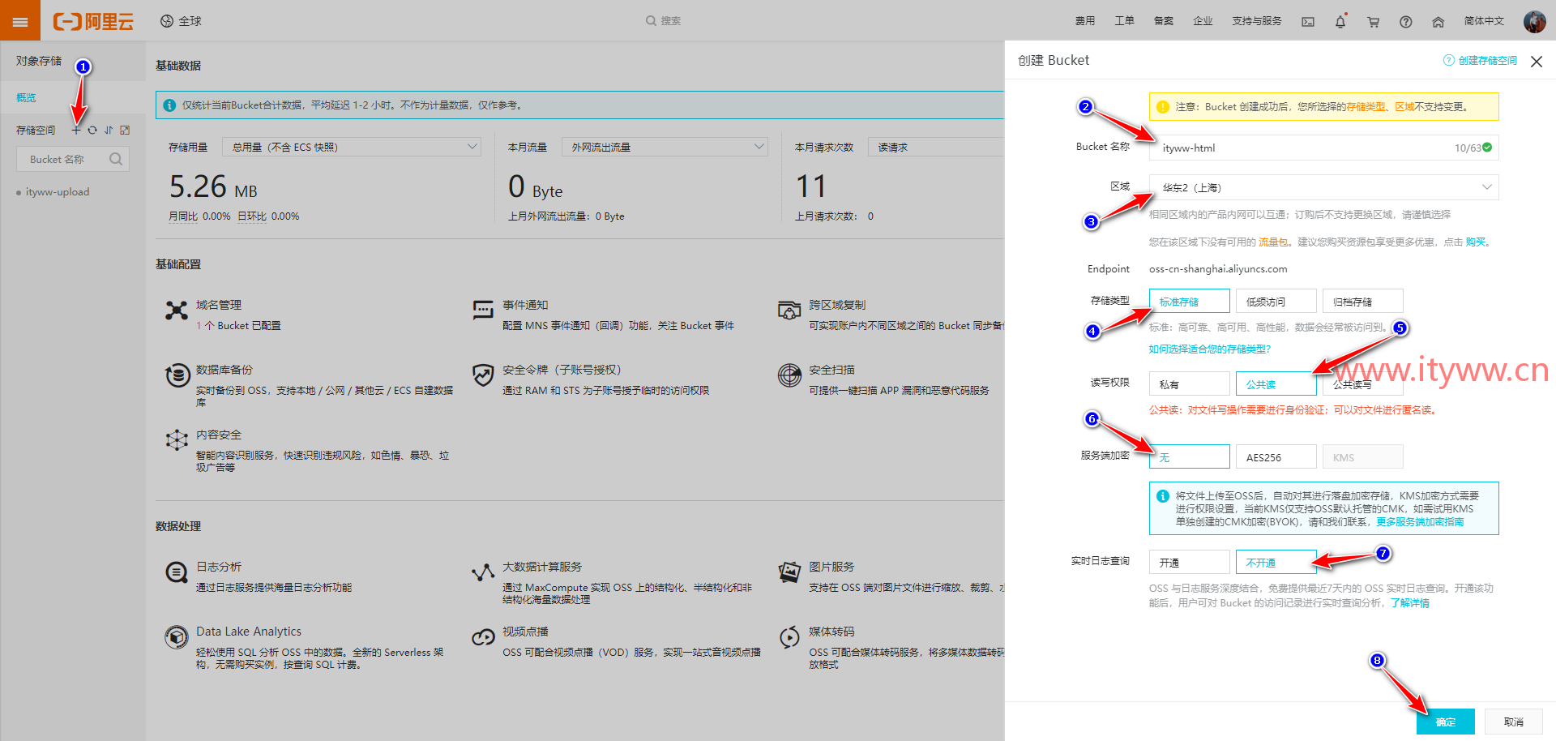Click the 购买 link
This screenshot has width=1556, height=741.
(x=1476, y=242)
